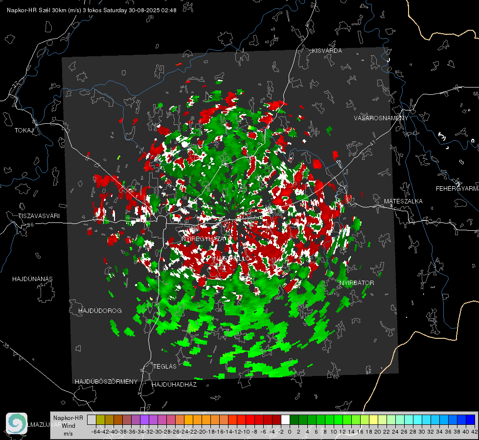Pick the dark green swatch between 0 and 2

(x=294, y=419)
